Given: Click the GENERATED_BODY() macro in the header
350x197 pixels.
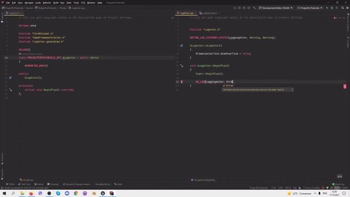Looking at the screenshot, I should (x=36, y=66).
